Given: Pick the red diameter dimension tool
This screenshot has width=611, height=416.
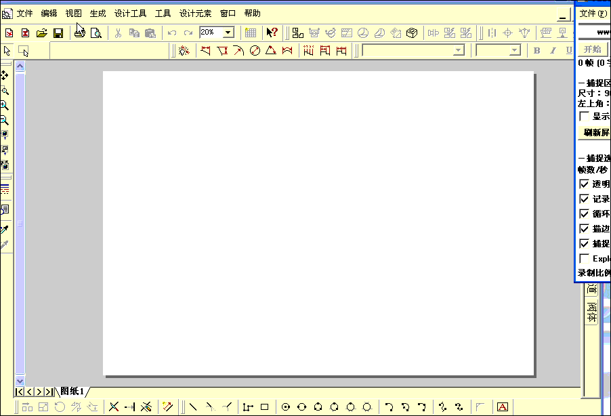Looking at the screenshot, I should pos(255,51).
